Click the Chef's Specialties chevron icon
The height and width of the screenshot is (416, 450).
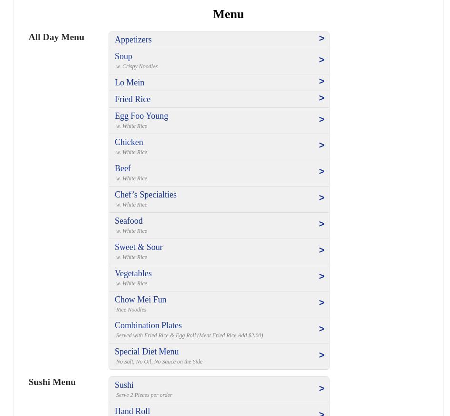321,198
